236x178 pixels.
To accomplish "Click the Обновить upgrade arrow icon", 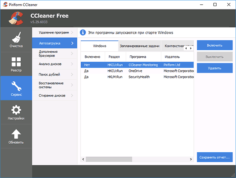I will pos(16,134).
